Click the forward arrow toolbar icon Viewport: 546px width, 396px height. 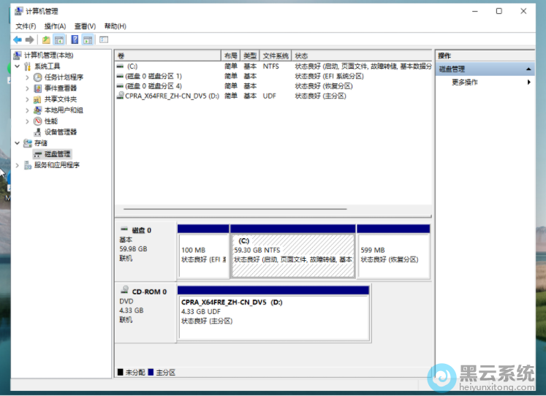(30, 39)
